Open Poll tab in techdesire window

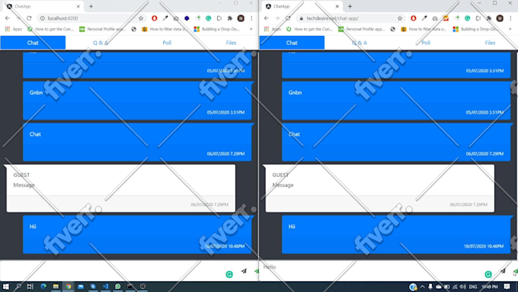426,43
